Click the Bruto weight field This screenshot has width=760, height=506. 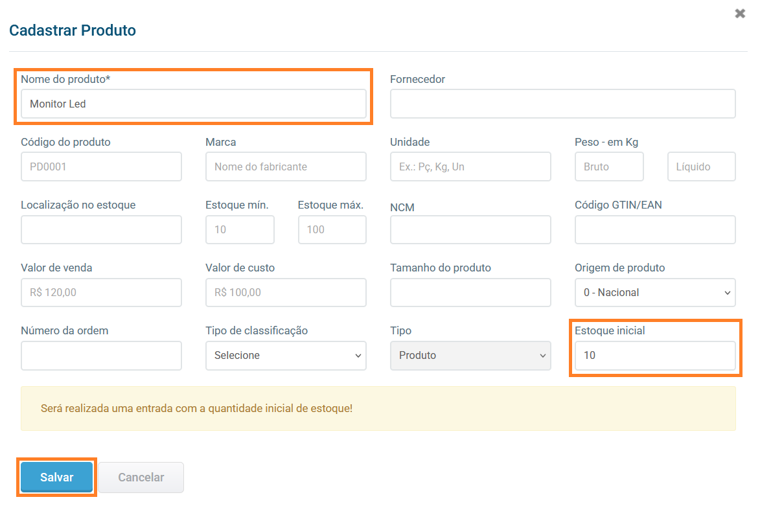(x=609, y=167)
